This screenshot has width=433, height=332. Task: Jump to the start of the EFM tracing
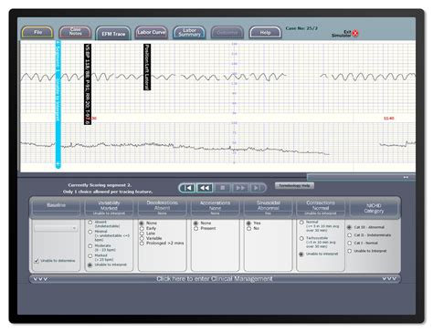[x=188, y=188]
